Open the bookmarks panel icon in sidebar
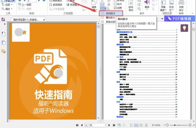The width and height of the screenshot is (196, 128). click(x=4, y=34)
